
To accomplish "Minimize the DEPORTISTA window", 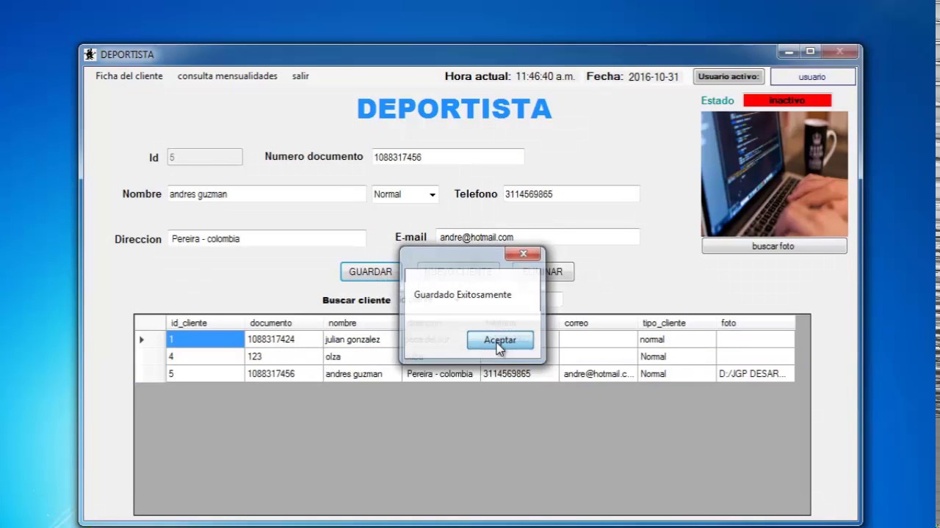I will 789,52.
